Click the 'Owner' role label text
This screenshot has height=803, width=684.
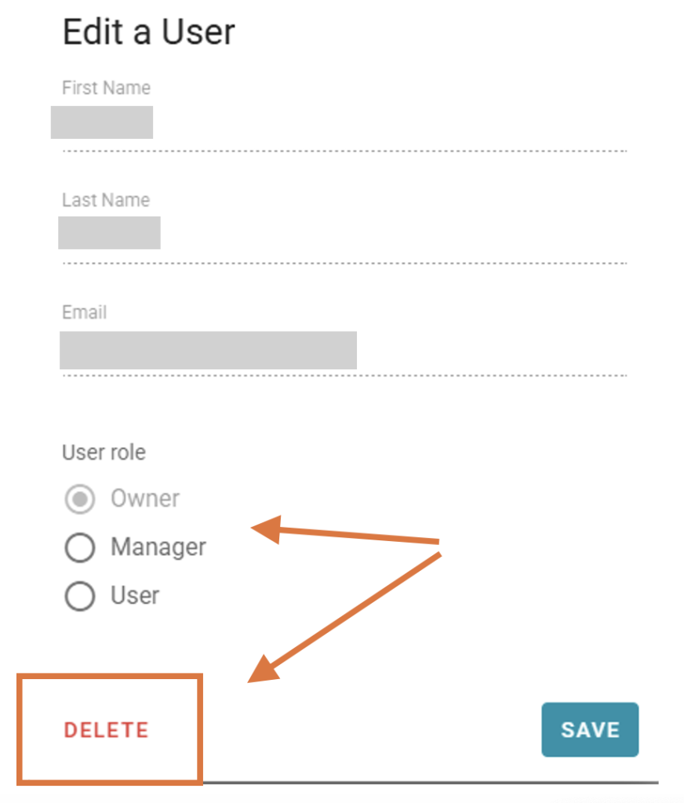pyautogui.click(x=145, y=499)
